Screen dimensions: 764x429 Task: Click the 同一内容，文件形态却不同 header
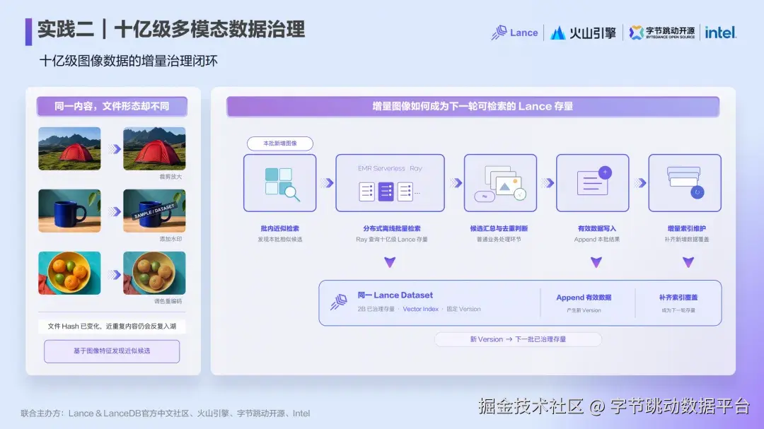[112, 106]
